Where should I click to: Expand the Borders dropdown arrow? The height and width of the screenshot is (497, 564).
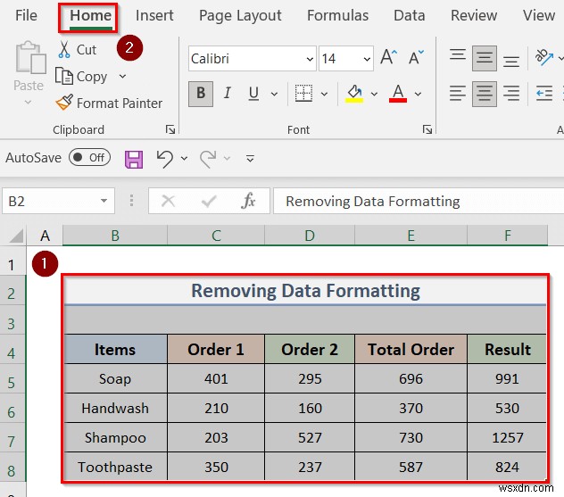(x=324, y=94)
